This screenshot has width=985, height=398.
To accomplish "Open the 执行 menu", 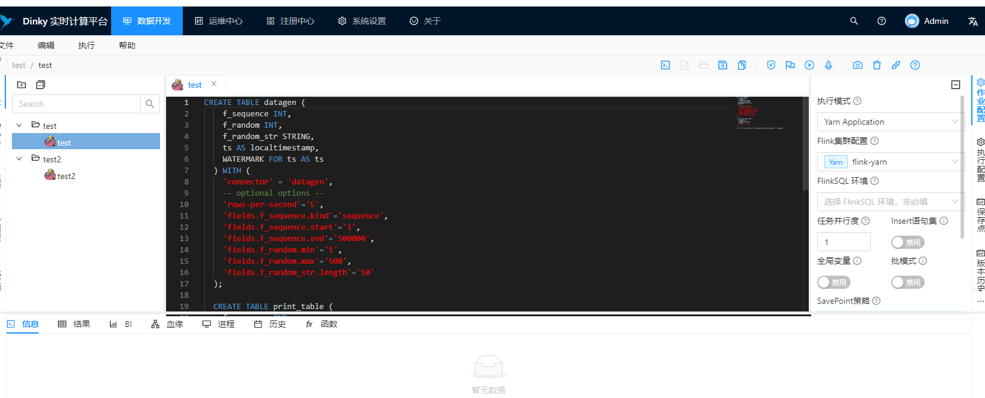I will (87, 45).
